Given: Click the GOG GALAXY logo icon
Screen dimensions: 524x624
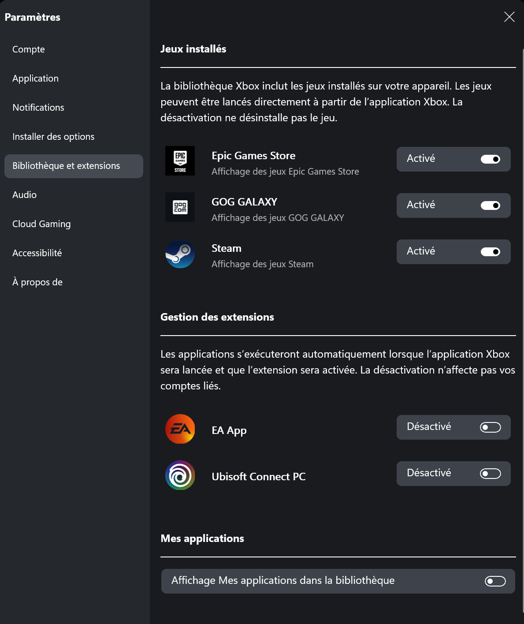Looking at the screenshot, I should (x=180, y=207).
